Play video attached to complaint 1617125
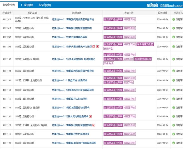This screenshot has height=149, width=183. [94, 125]
